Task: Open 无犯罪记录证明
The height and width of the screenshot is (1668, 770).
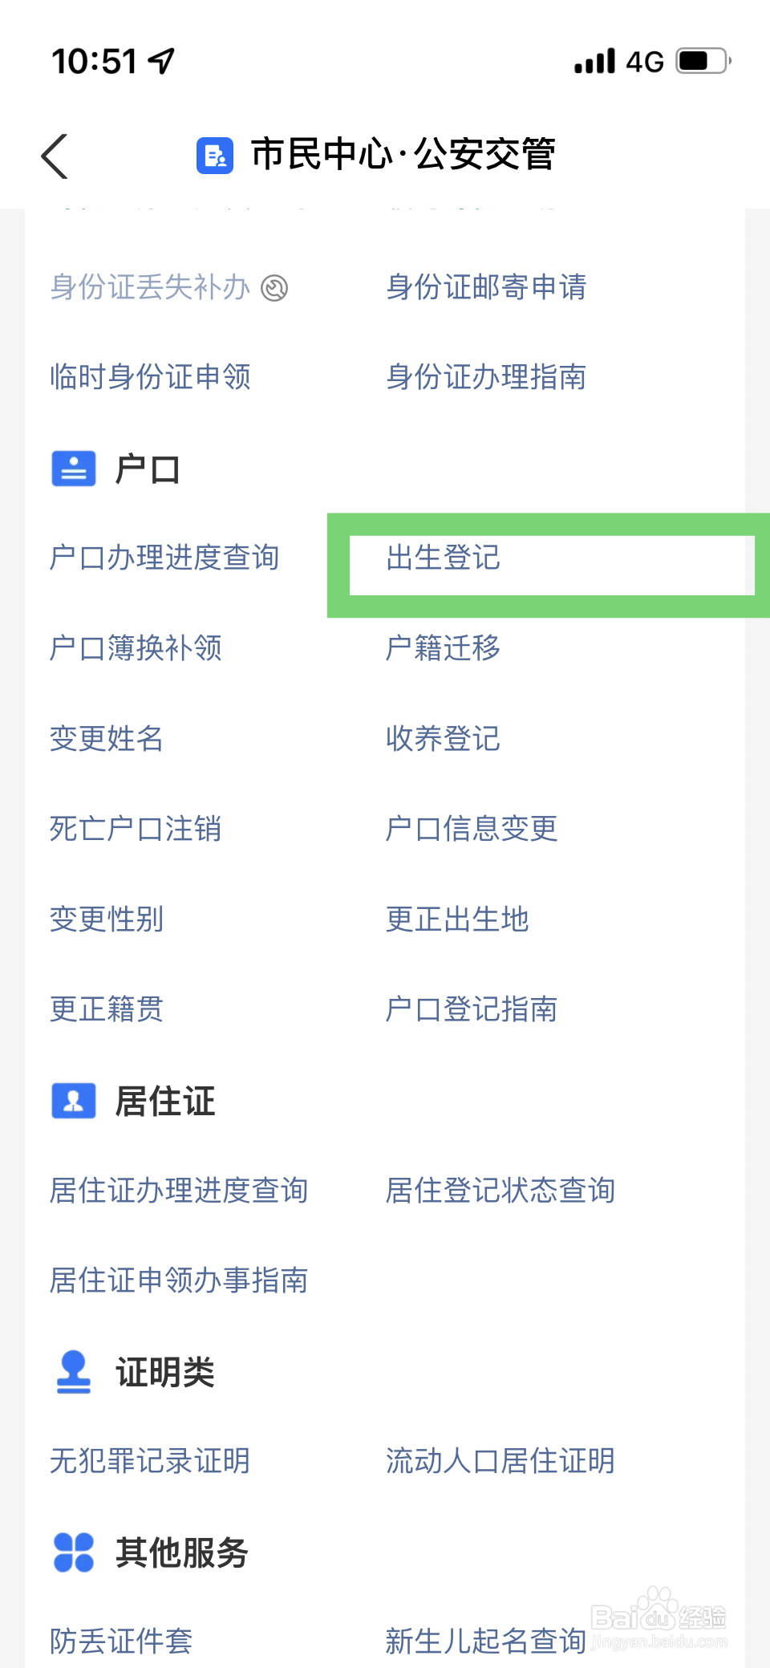Action: tap(150, 1461)
